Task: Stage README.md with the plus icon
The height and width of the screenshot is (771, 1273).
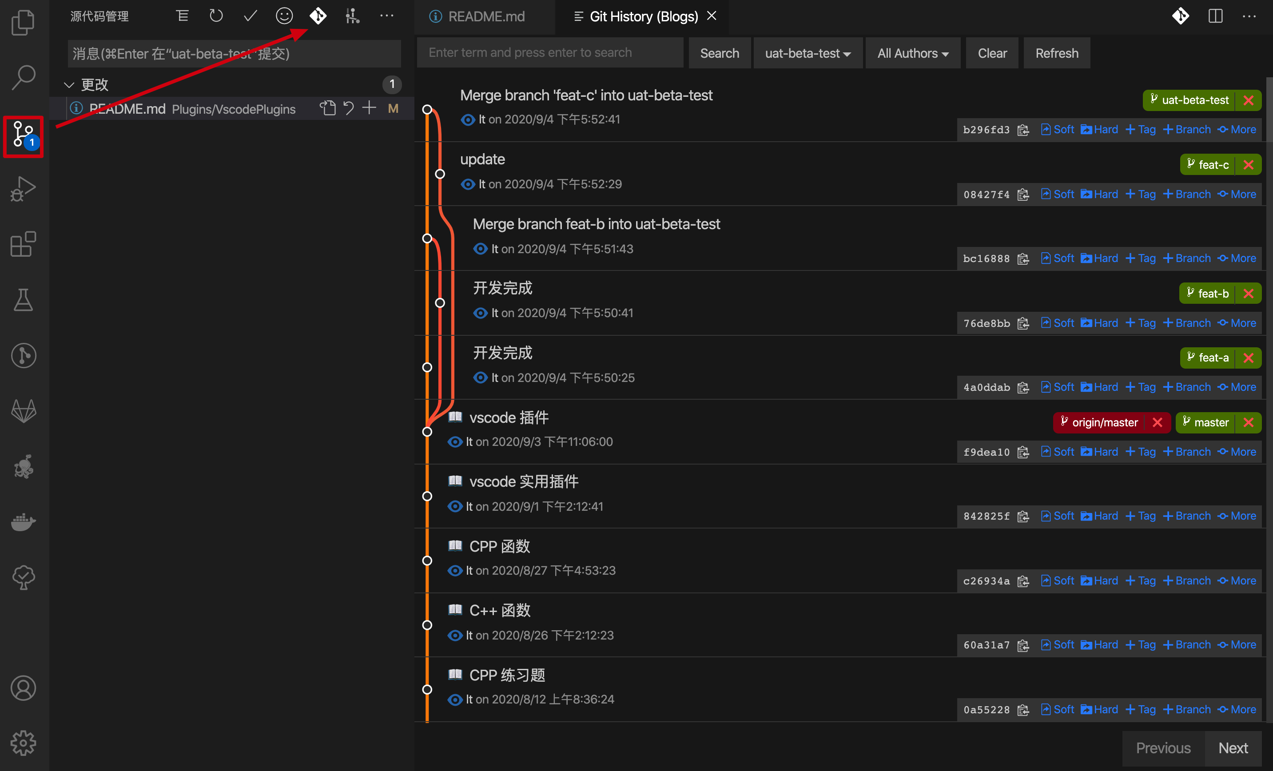Action: [x=369, y=108]
